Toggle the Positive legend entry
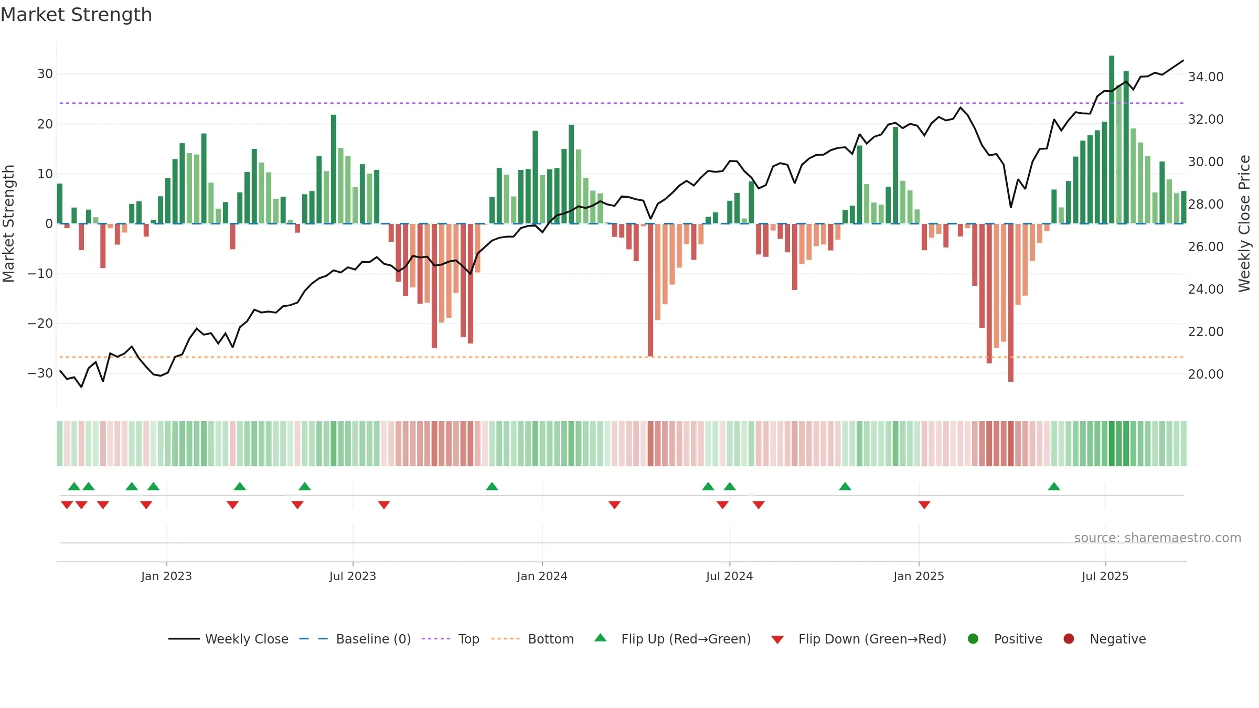The image size is (1259, 708). tap(1005, 639)
